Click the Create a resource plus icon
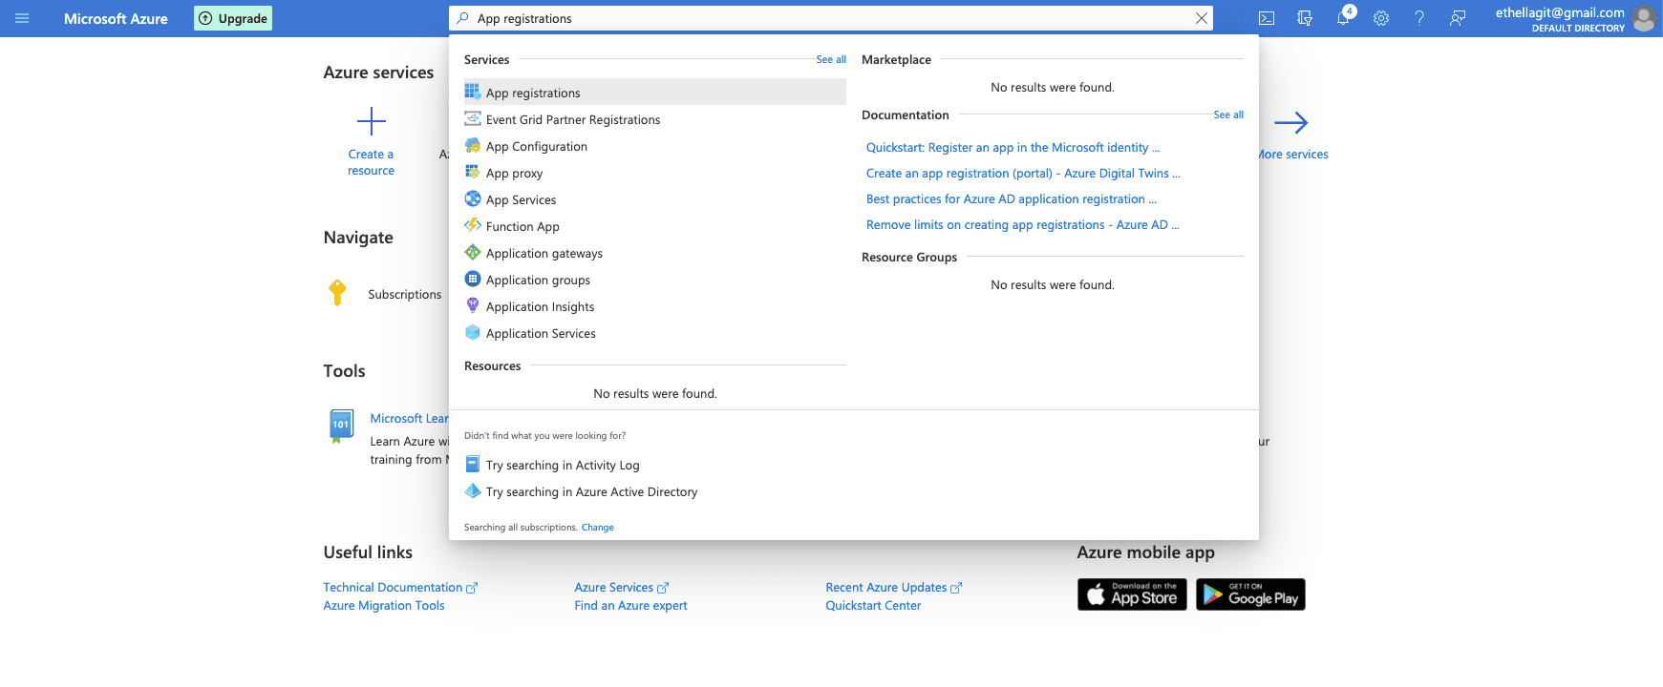 coord(371,121)
